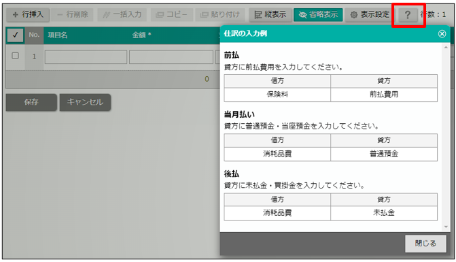Screen dimensions: 456x262
Task: Click the 保存 (save) button
Action: tap(31, 102)
